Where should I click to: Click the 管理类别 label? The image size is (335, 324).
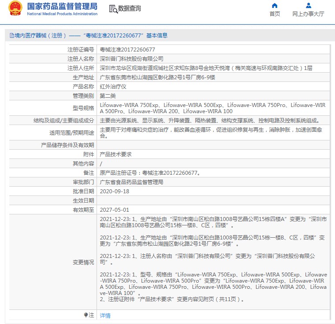pos(83,96)
